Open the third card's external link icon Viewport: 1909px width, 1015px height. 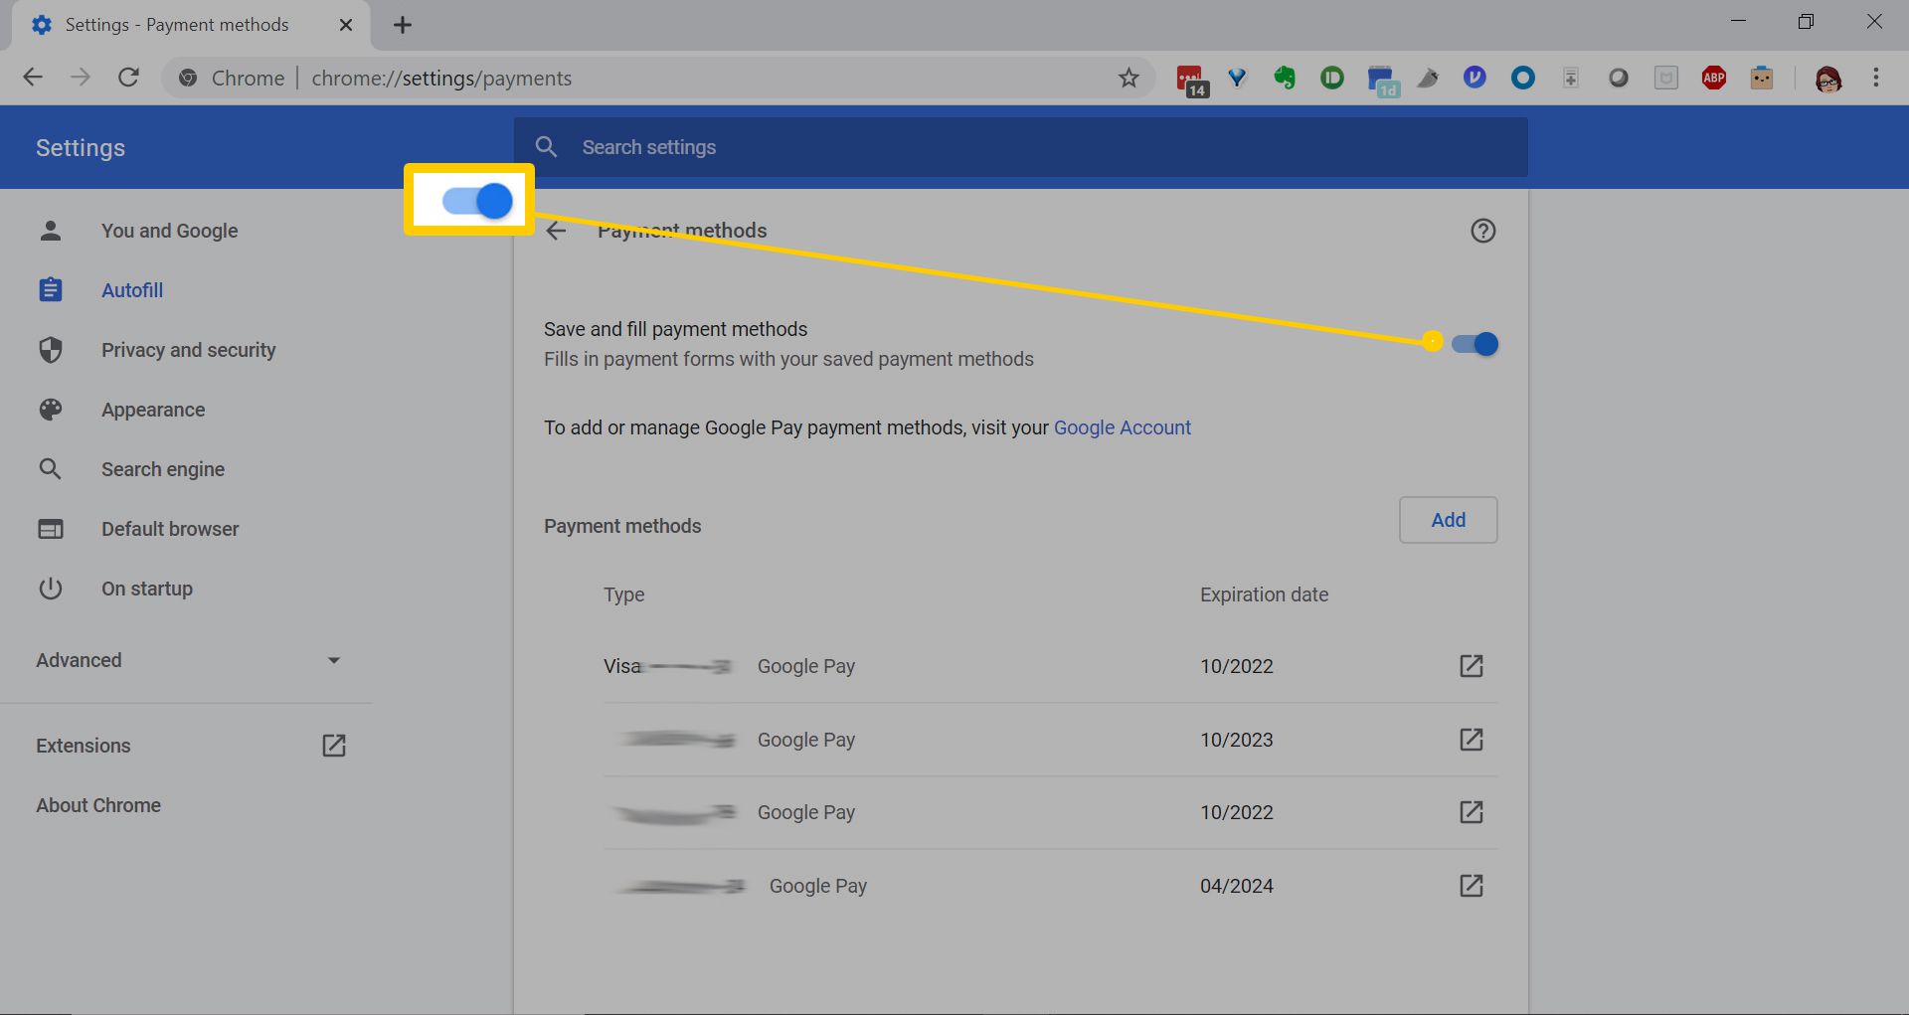tap(1471, 812)
